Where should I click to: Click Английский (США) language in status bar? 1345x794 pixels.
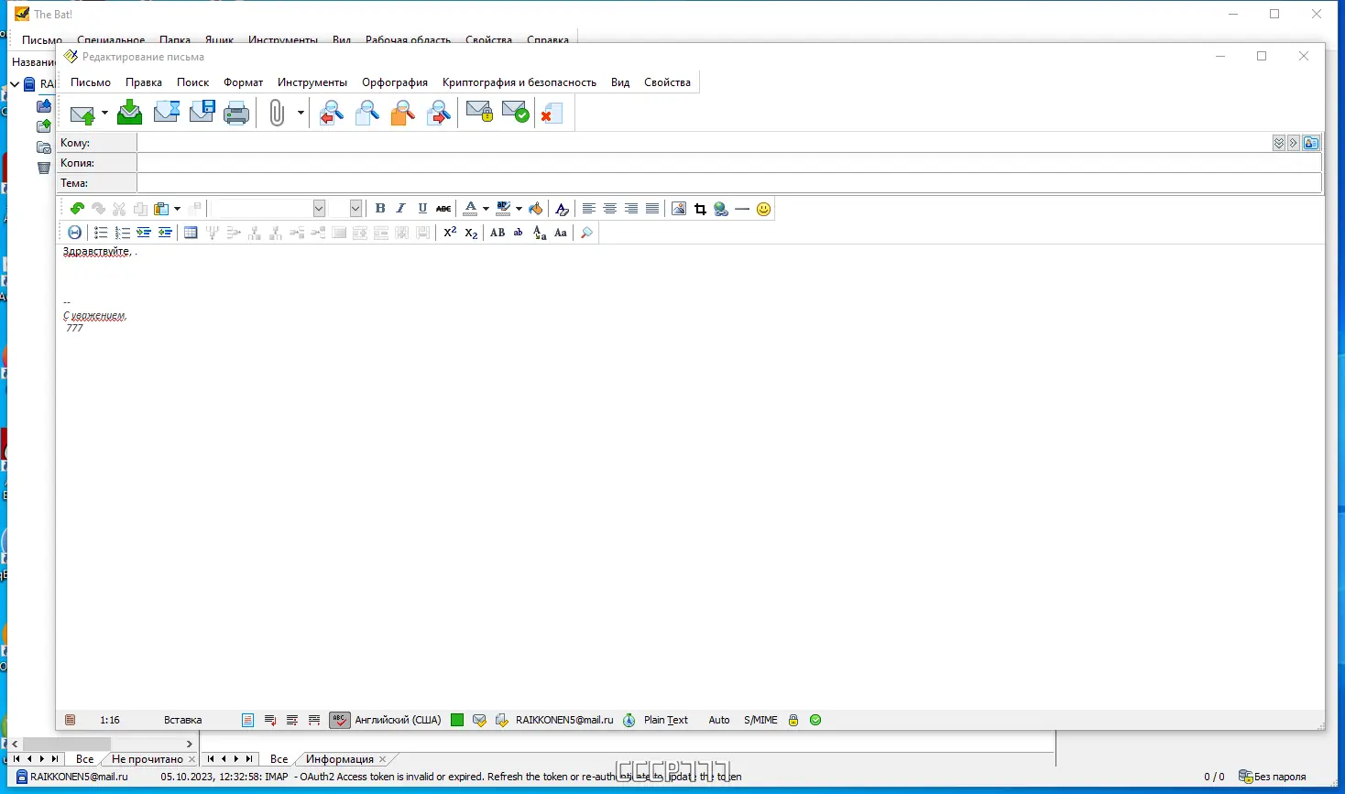point(398,720)
